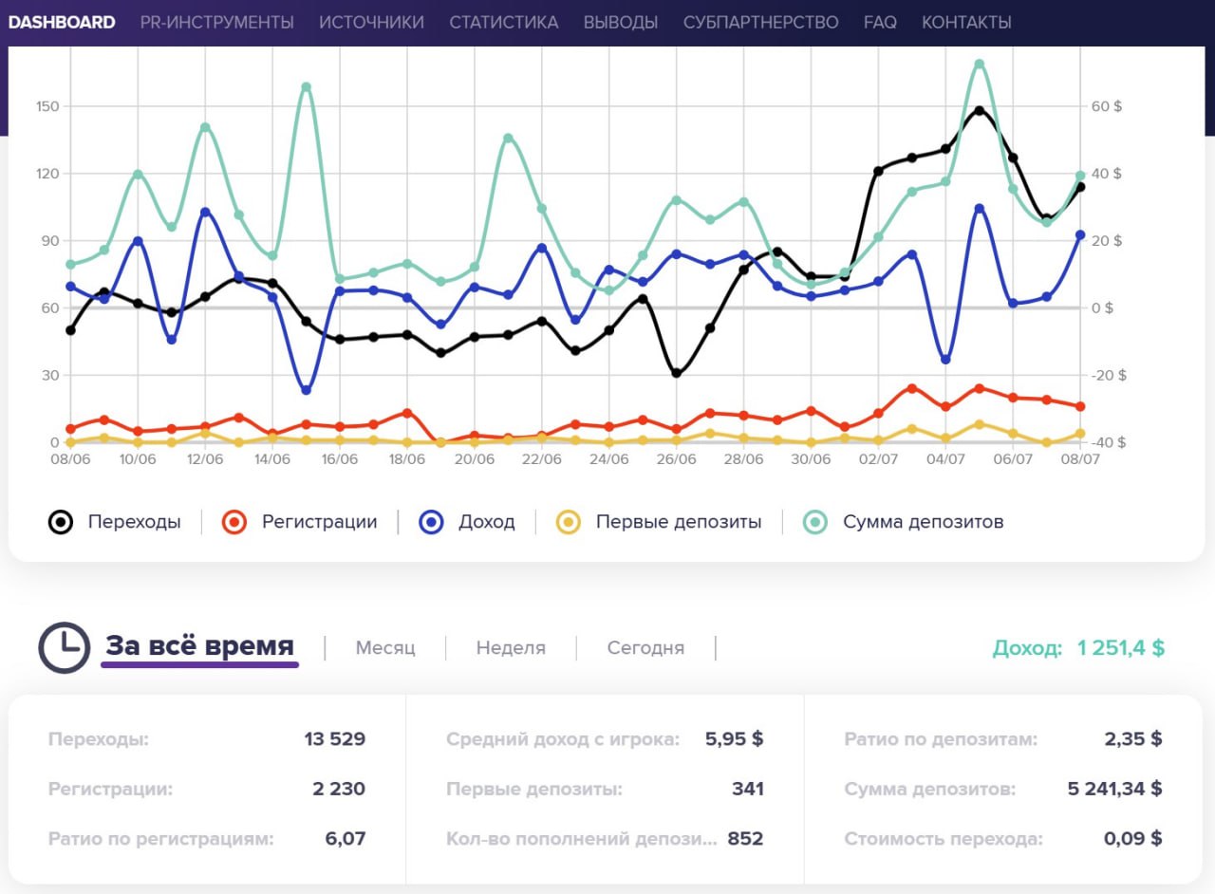
Task: Click the teal Сумма депозитов legend marker
Action: click(x=816, y=522)
